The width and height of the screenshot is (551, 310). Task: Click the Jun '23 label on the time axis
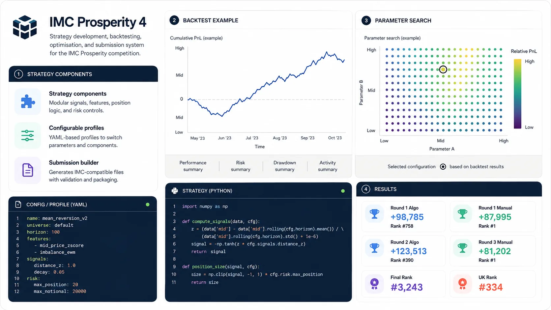[x=225, y=138]
